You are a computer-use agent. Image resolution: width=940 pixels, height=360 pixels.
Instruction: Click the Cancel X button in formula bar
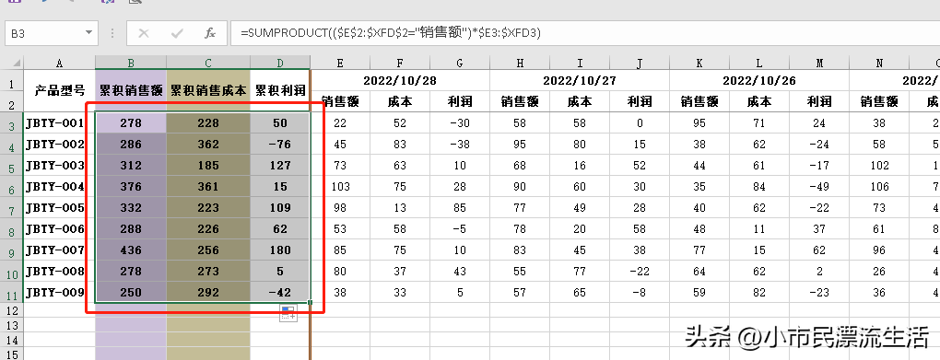pos(143,33)
